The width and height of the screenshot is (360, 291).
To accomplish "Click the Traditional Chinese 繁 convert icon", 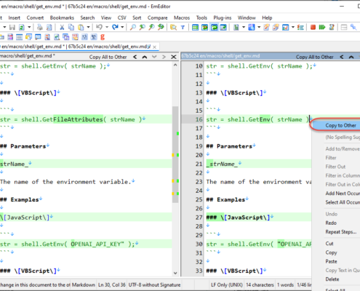I will coord(94,37).
